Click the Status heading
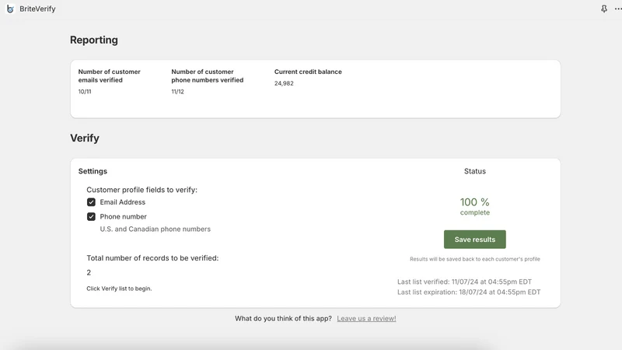Screen dimensions: 622x350 [475, 171]
